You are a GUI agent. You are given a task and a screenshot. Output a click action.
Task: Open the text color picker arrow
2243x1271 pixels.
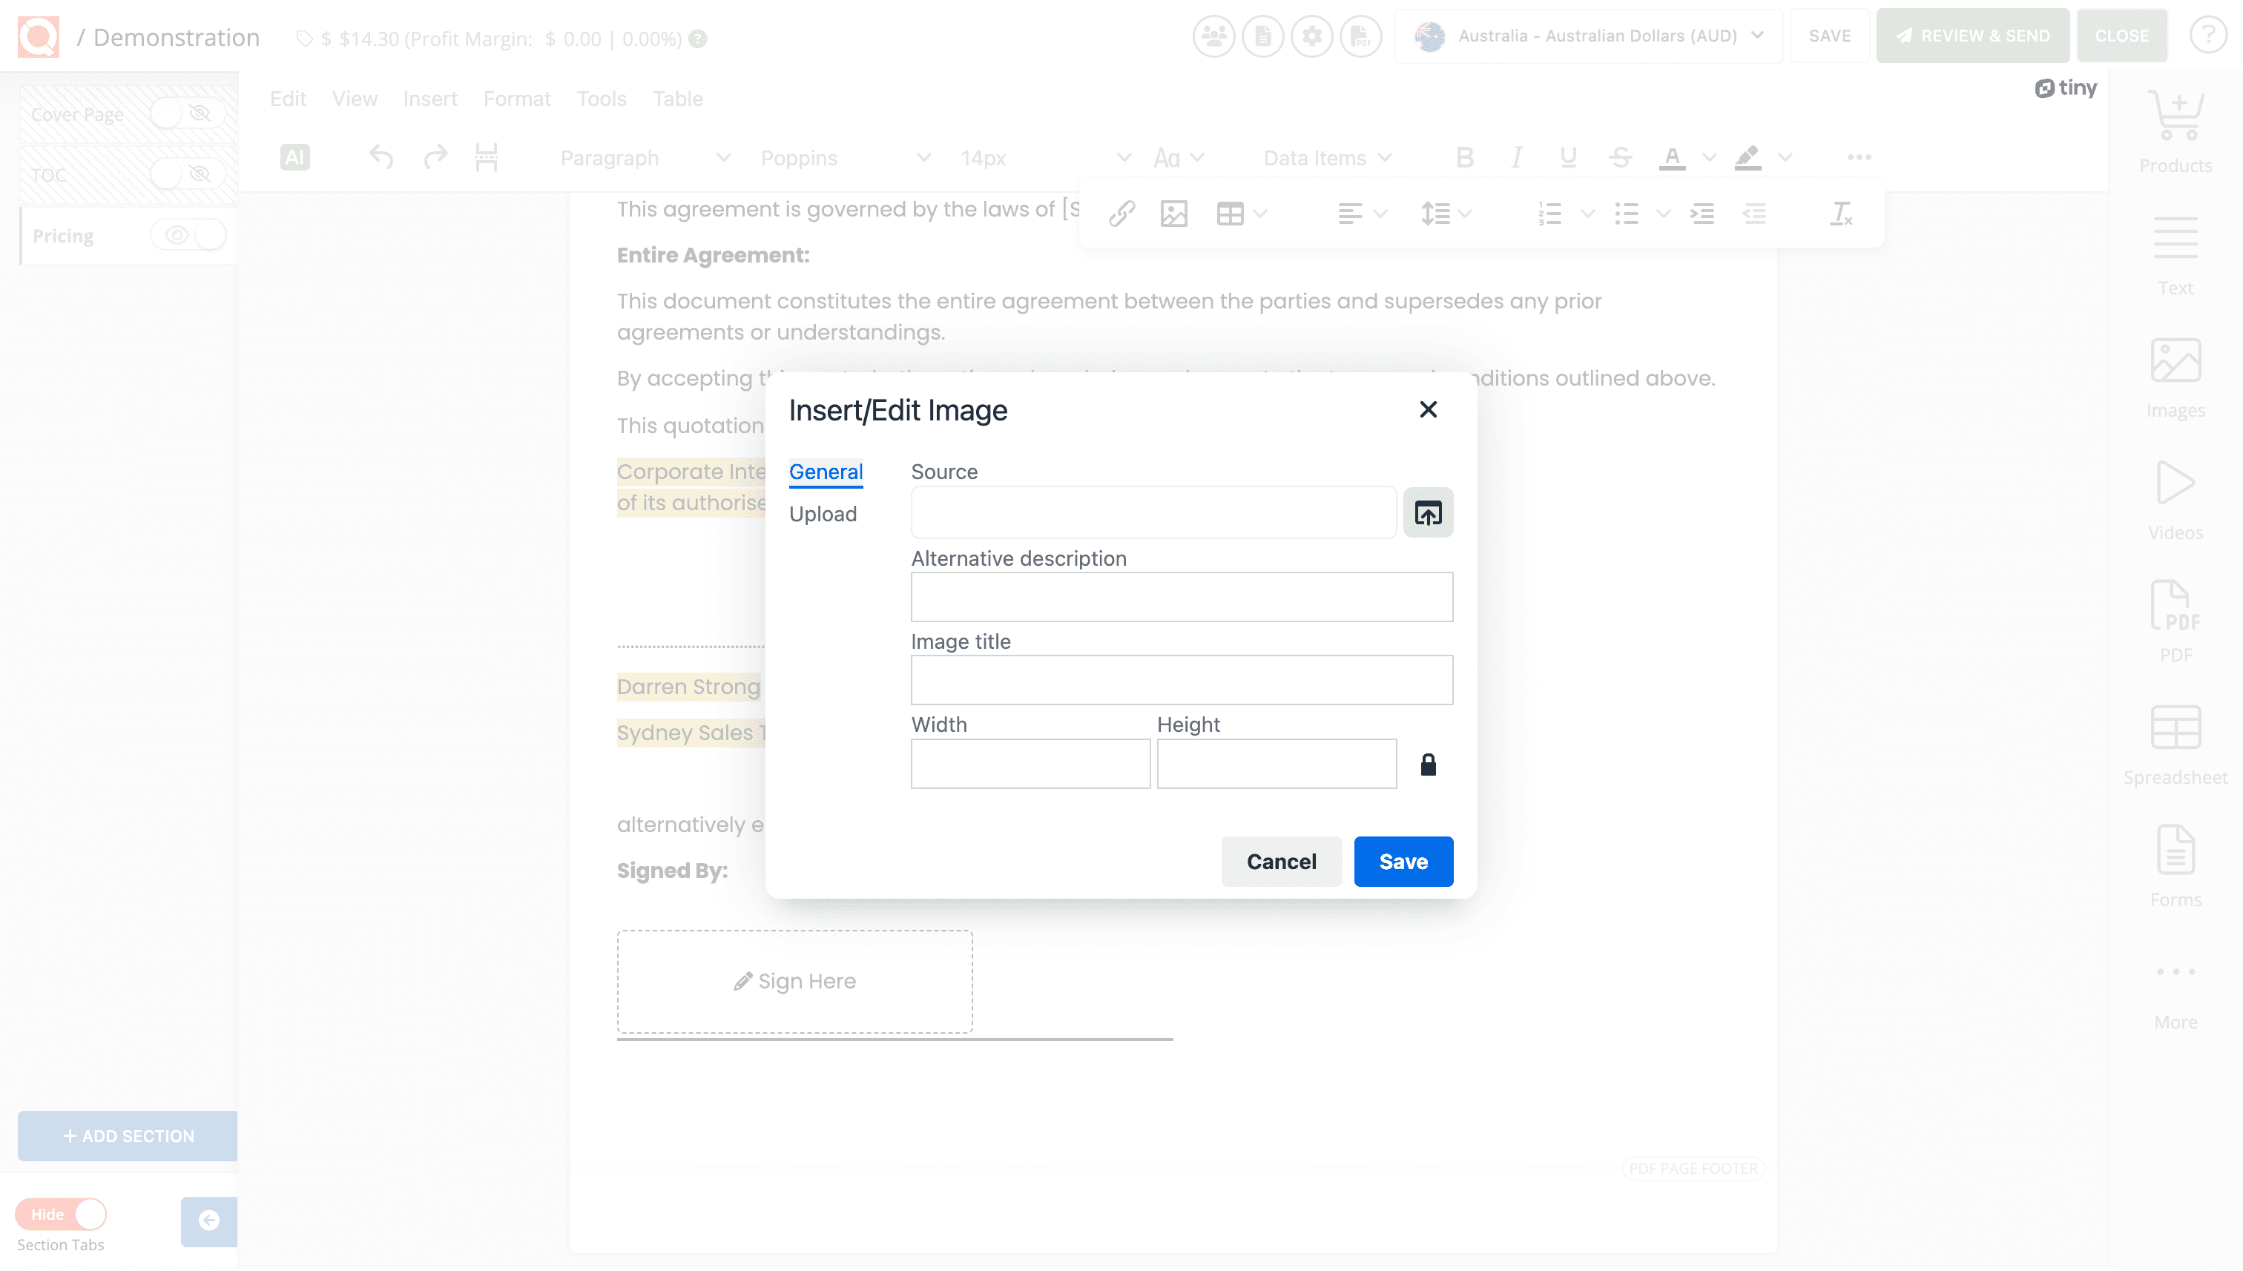(1710, 158)
